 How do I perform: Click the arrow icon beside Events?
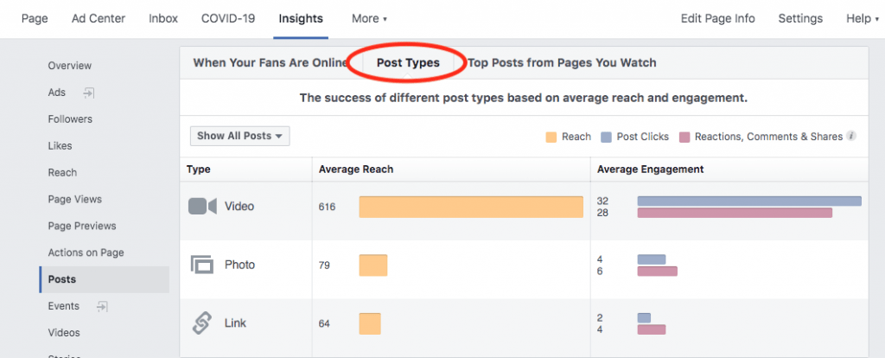[102, 306]
